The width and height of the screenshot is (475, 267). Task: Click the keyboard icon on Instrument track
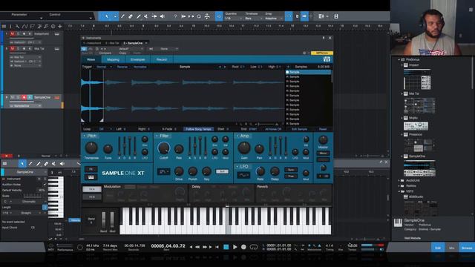tap(57, 34)
